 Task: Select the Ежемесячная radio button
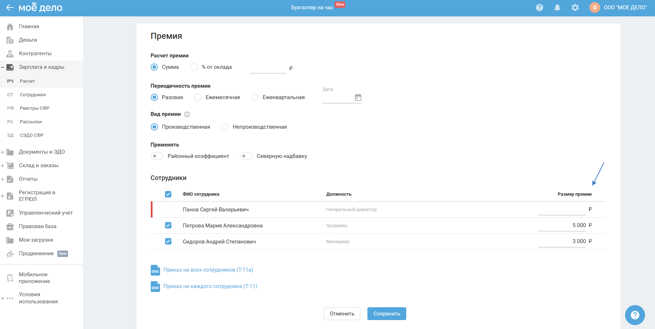(x=198, y=97)
